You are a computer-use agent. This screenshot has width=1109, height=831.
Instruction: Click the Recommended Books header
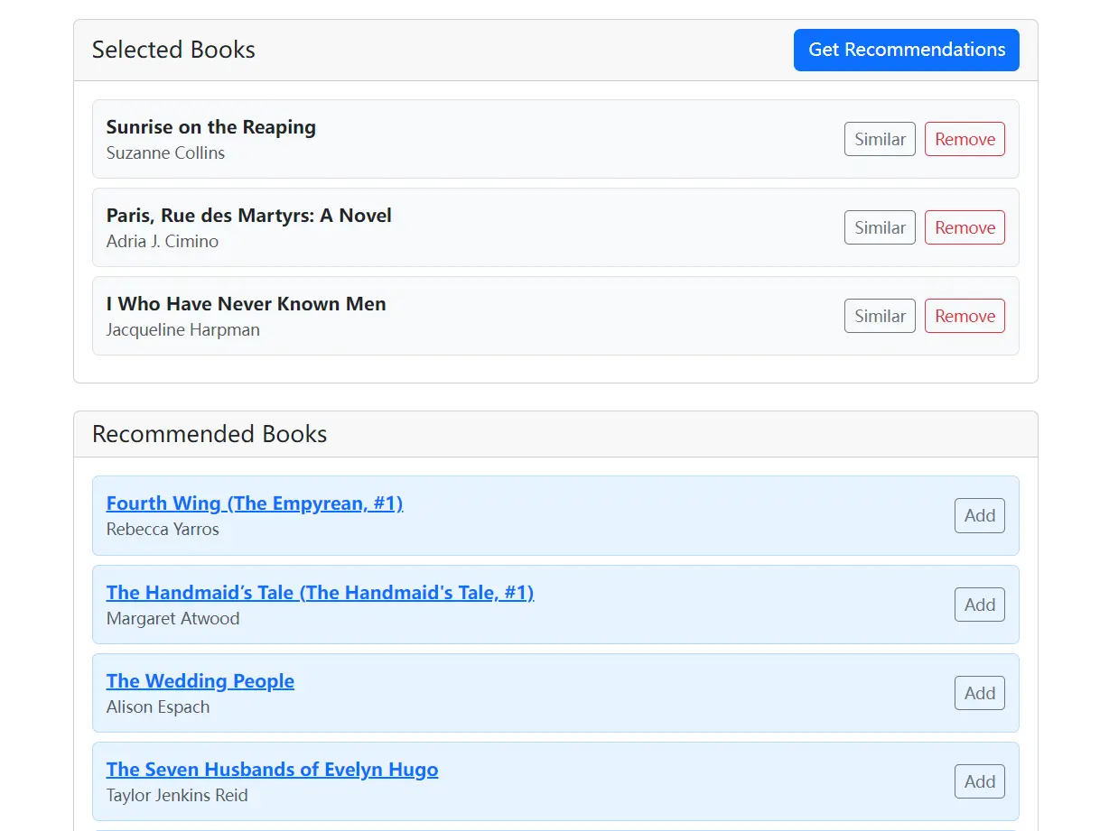click(x=209, y=434)
